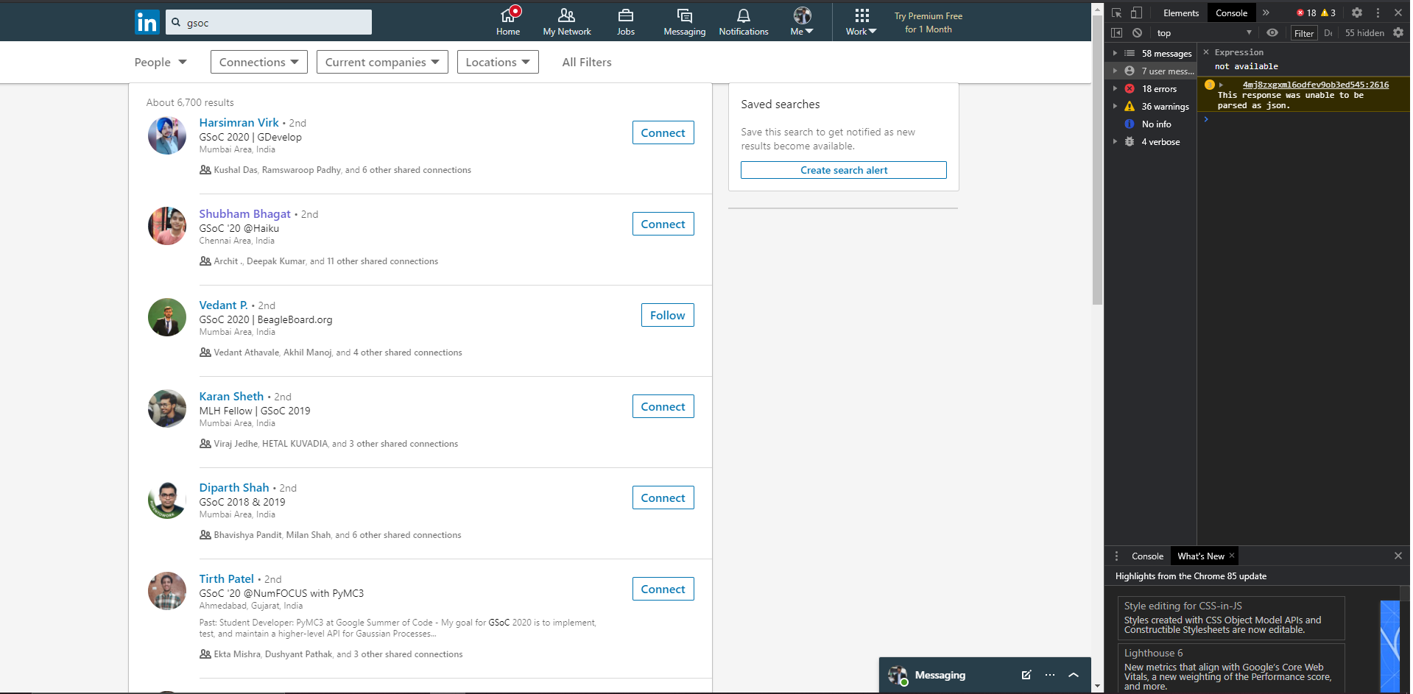This screenshot has width=1413, height=694.
Task: Open the Lighthouse 6 card
Action: [1230, 668]
